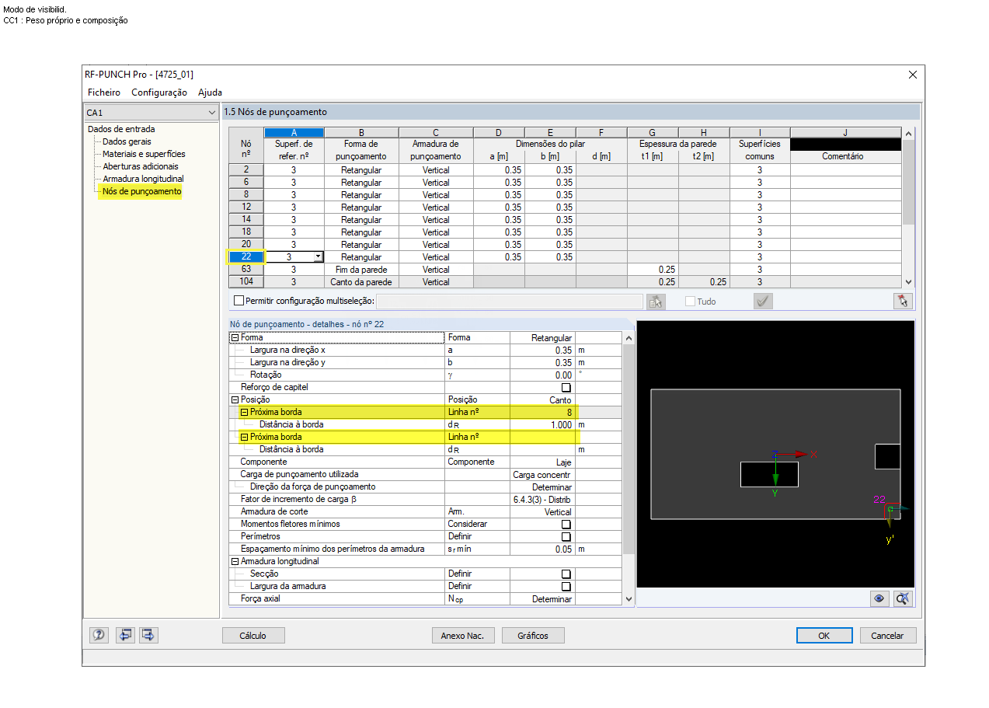Viewport: 989px width, 708px height.
Task: Click Força axial Determinar value
Action: point(542,599)
